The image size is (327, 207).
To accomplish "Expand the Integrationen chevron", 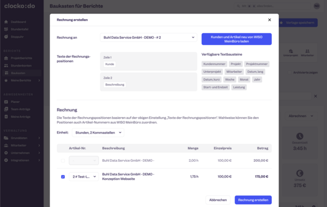I will [x=39, y=160].
